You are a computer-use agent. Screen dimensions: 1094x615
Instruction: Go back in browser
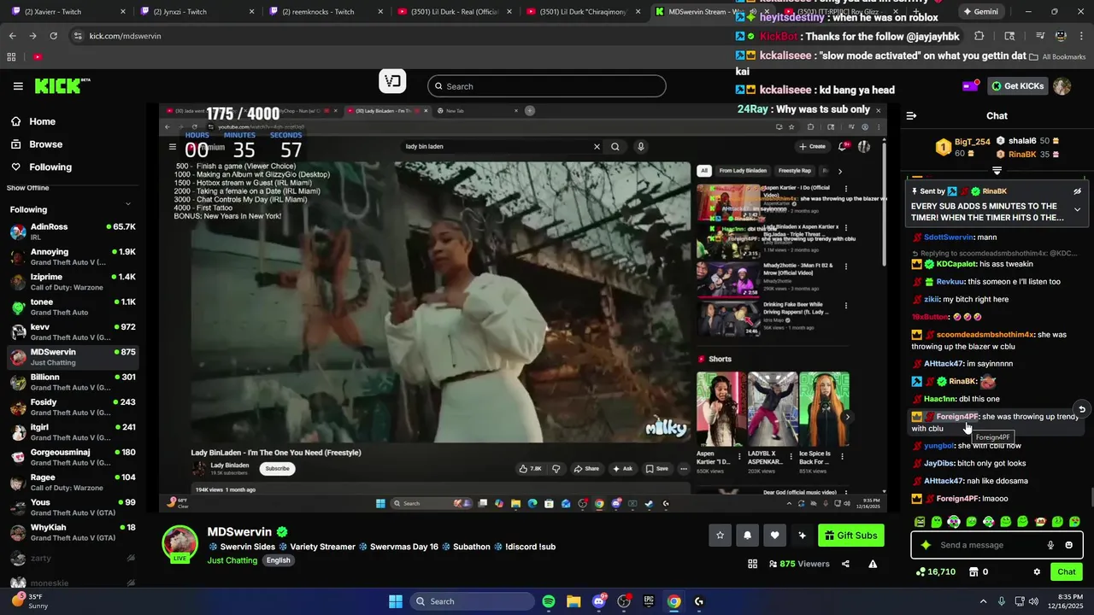coord(12,36)
